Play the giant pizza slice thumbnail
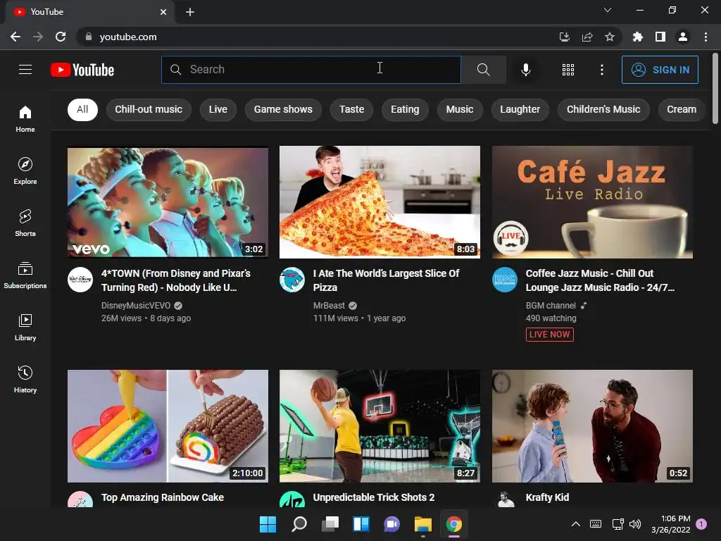 click(380, 202)
